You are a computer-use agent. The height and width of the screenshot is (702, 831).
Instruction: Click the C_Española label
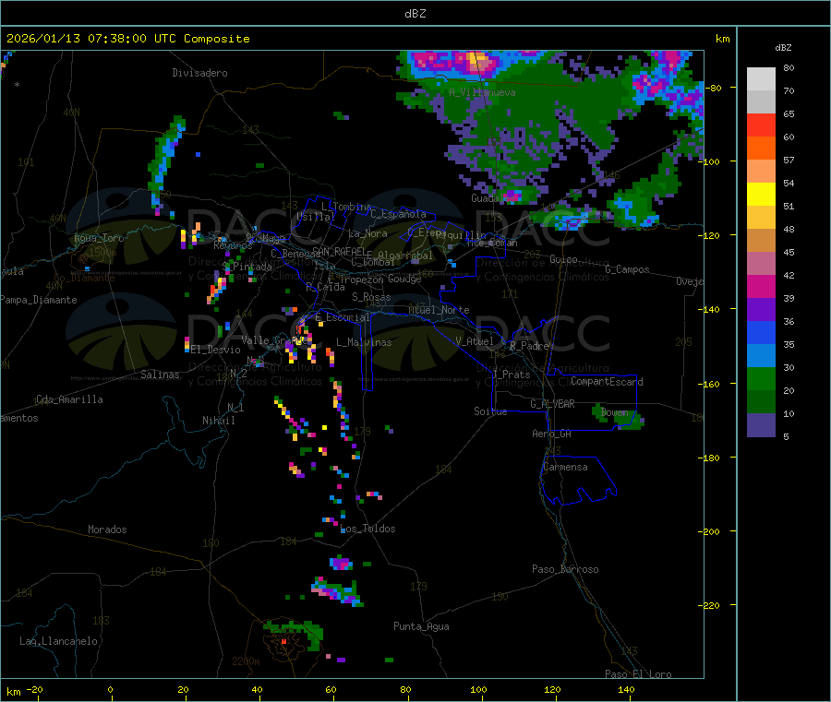[x=398, y=214]
